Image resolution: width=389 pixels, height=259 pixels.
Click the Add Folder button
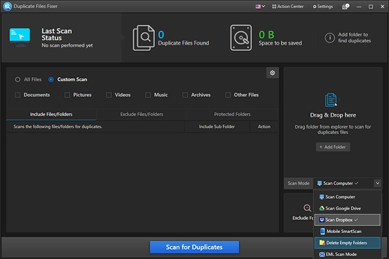[333, 147]
